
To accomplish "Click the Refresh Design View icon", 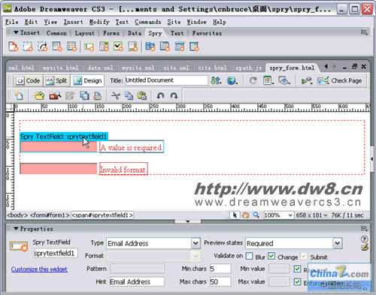I will pyautogui.click(x=253, y=80).
